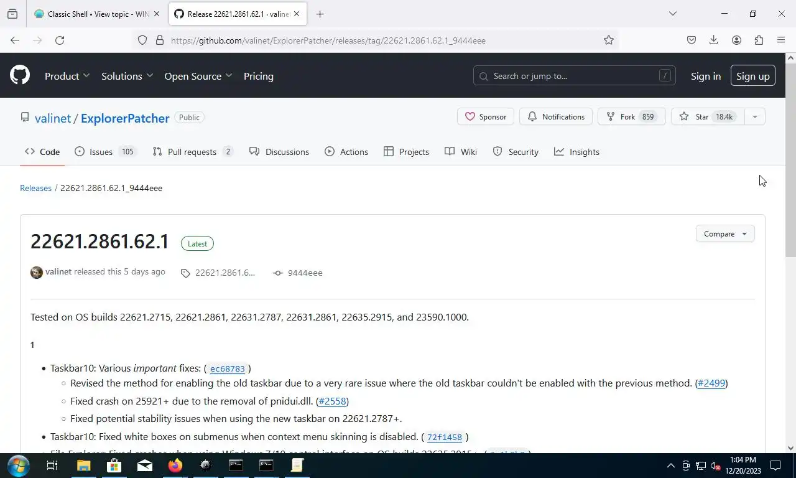
Task: Open commit 72f1458 link
Action: [445, 437]
